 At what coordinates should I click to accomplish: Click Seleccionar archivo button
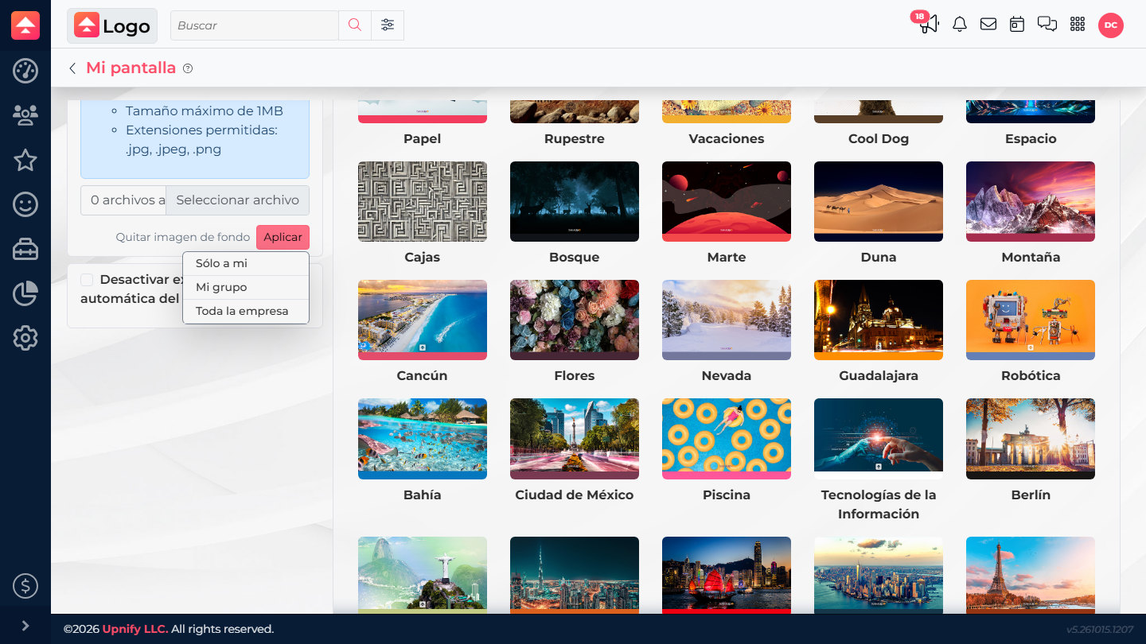[x=237, y=200]
